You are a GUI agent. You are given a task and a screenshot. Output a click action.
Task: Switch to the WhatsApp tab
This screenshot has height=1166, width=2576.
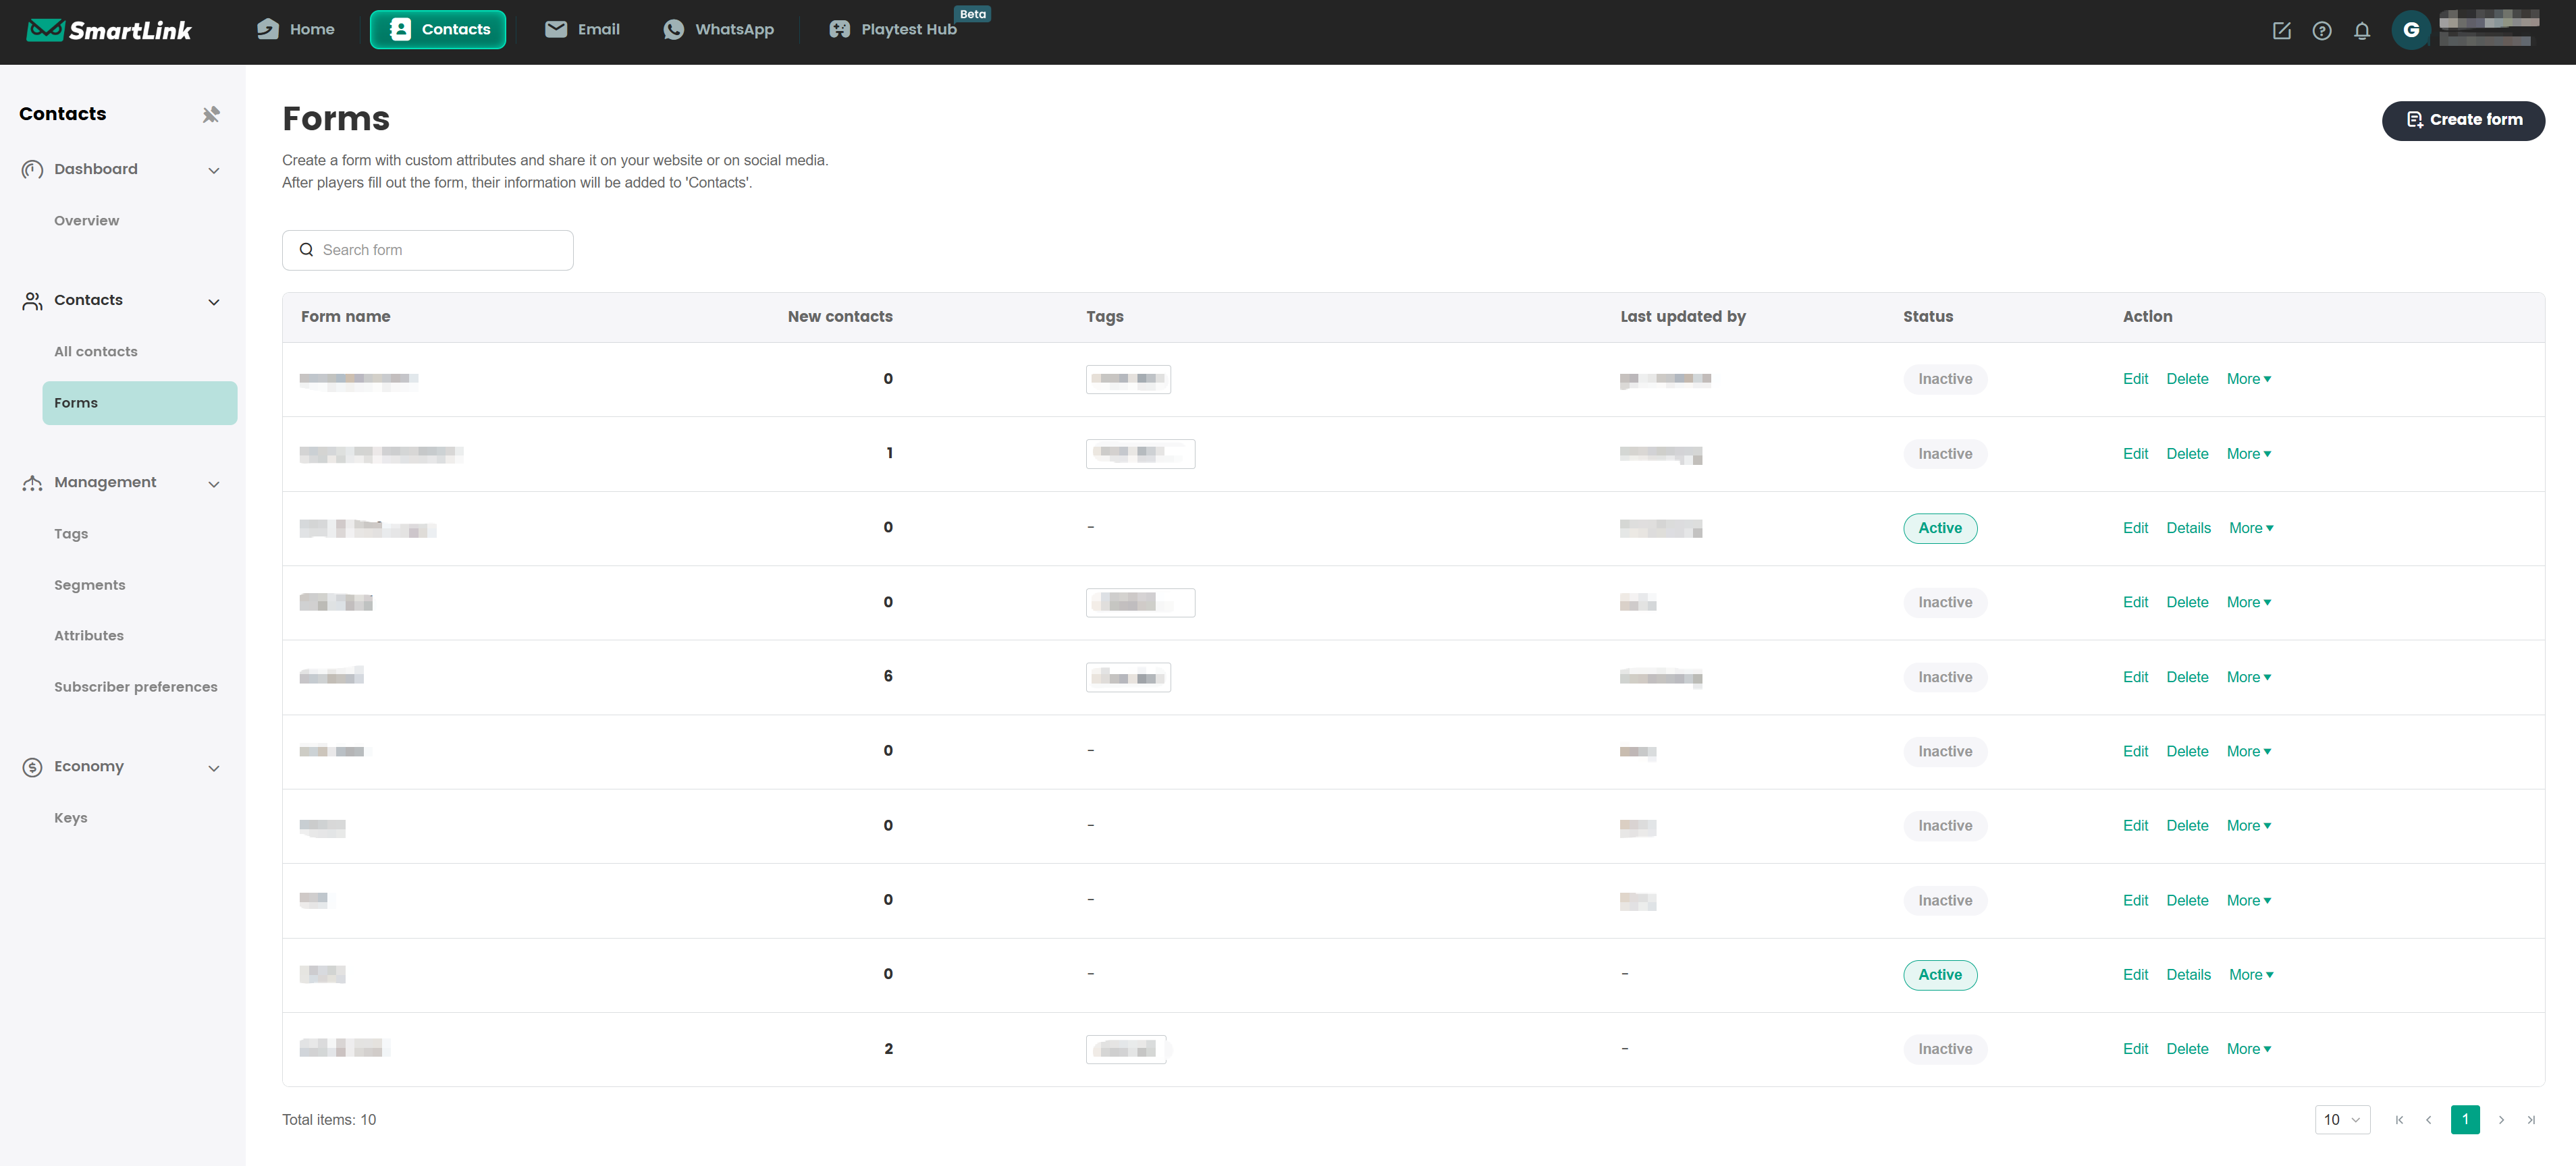point(718,30)
